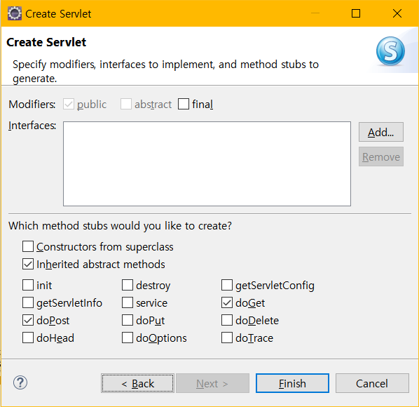Enable the final modifier checkbox
Image resolution: width=419 pixels, height=407 pixels.
pos(184,104)
